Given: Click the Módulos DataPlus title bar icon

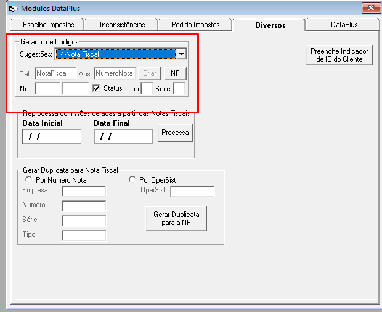Looking at the screenshot, I should (13, 9).
